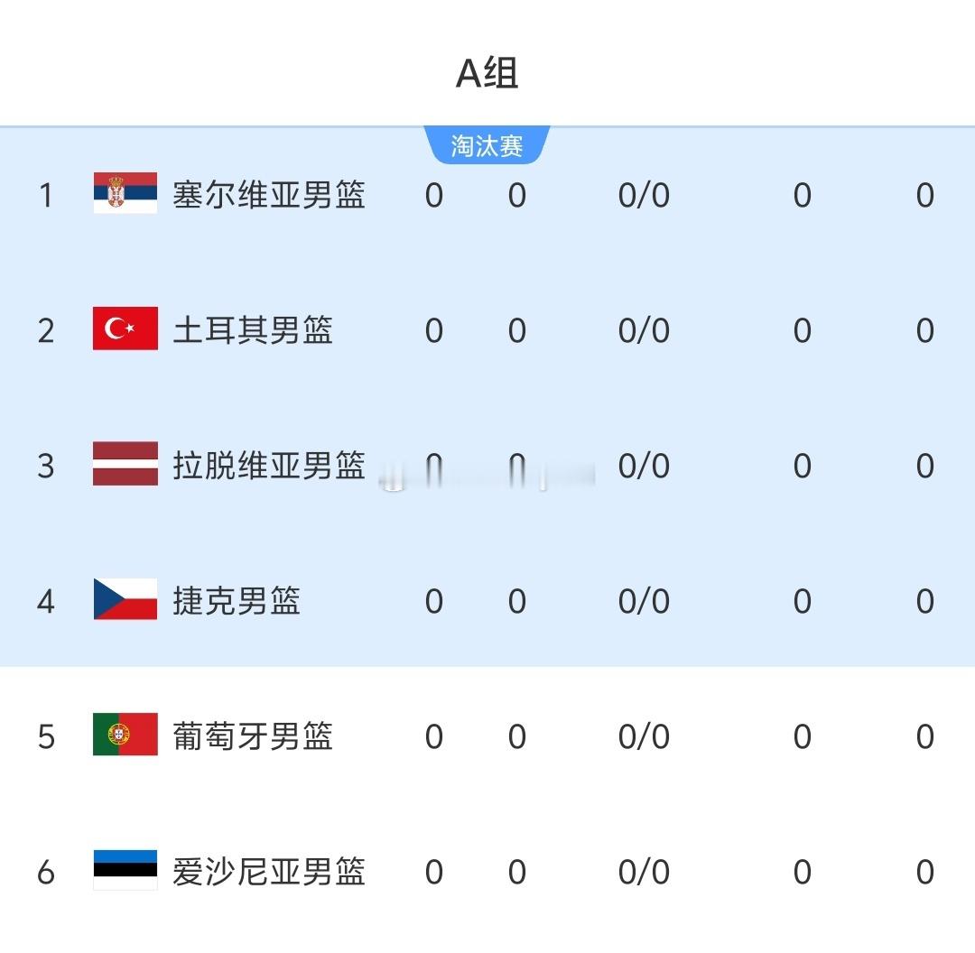The height and width of the screenshot is (953, 975).
Task: Tap the A组 group header
Action: point(487,73)
